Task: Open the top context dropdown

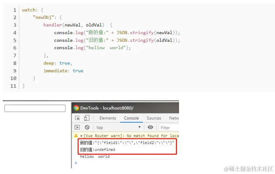Action: (119, 127)
